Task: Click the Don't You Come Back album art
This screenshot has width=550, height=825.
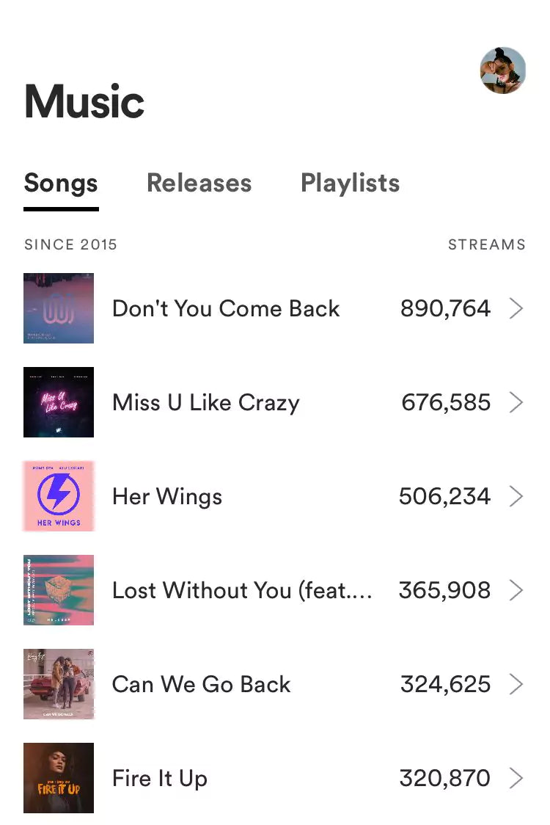Action: pyautogui.click(x=59, y=308)
